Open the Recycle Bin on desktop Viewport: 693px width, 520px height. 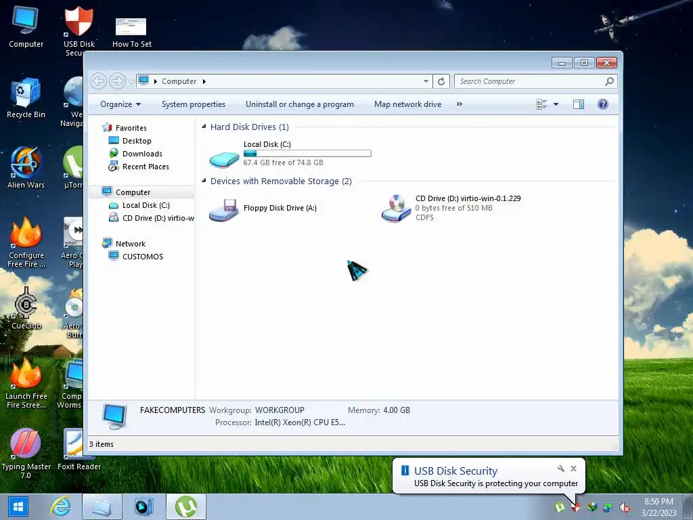click(x=26, y=98)
